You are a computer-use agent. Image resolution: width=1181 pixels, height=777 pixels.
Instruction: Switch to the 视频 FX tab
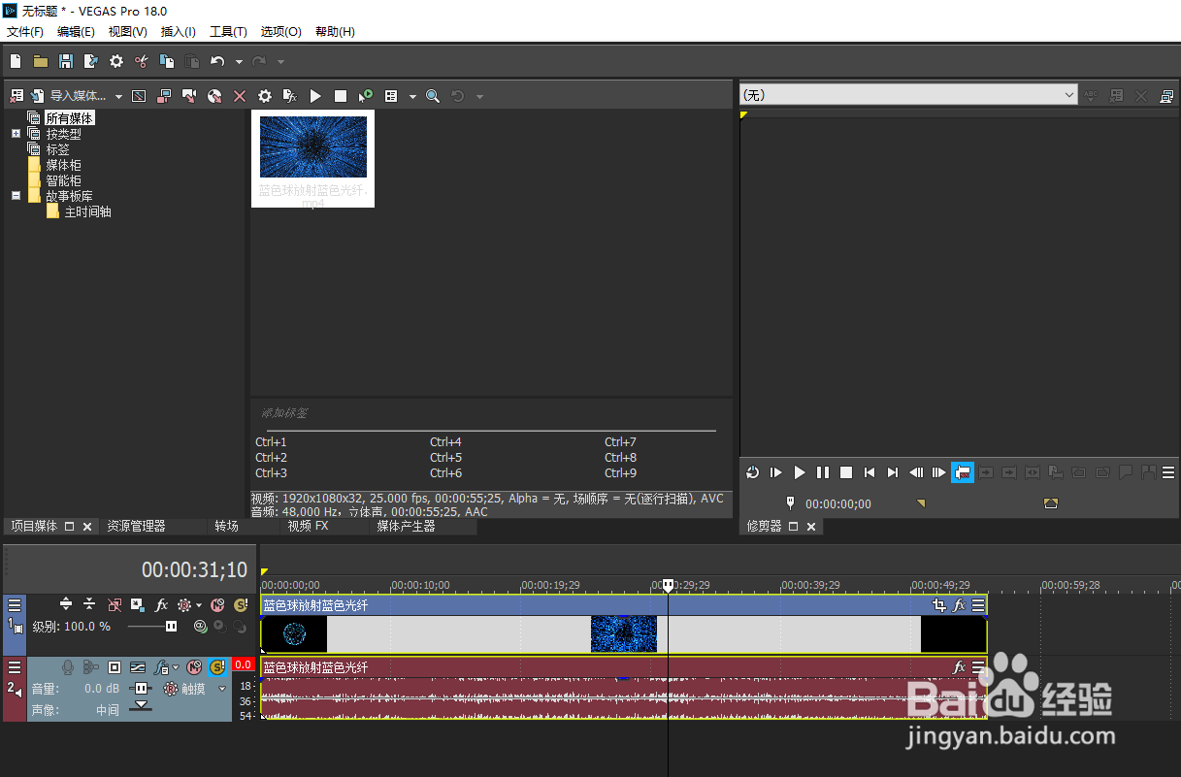(308, 526)
